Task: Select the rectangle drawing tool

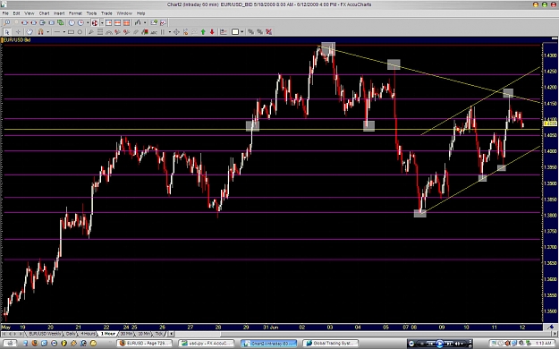Action: click(x=71, y=31)
